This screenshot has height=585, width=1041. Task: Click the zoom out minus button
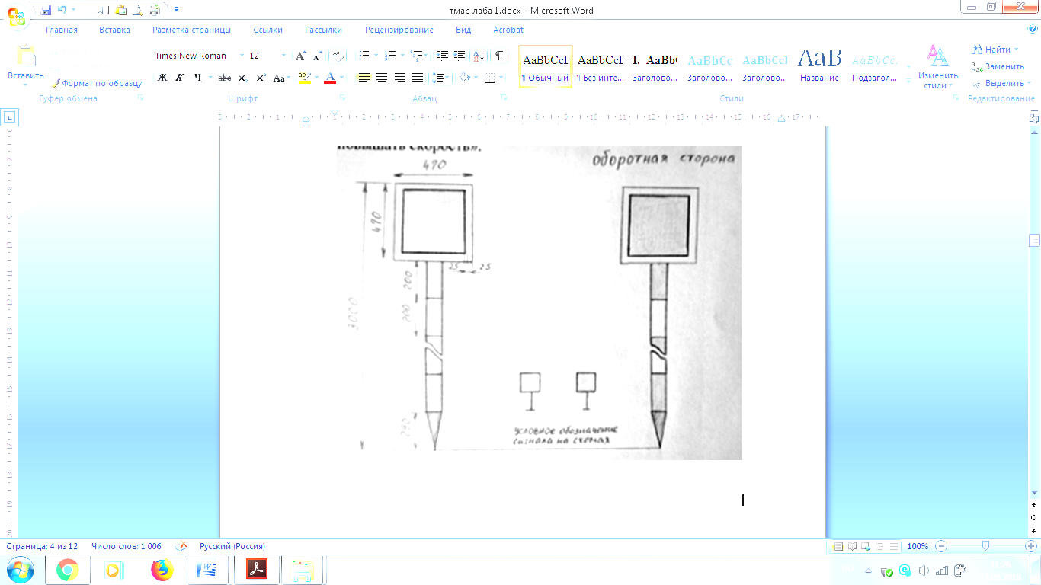[x=942, y=546]
